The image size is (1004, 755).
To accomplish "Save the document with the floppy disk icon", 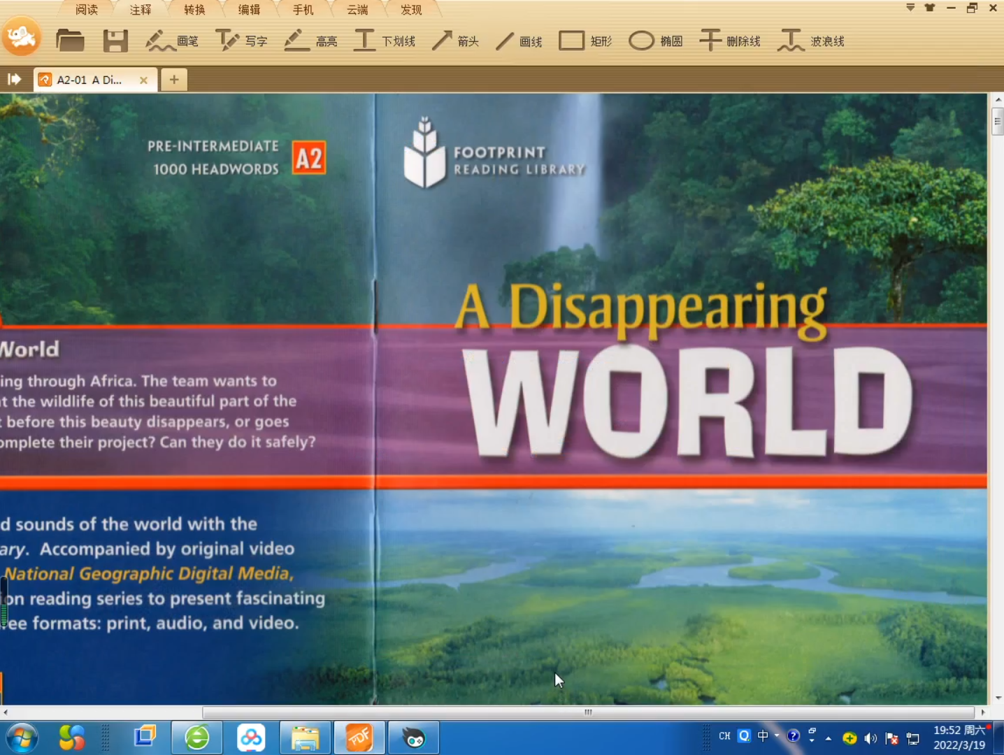I will coord(115,41).
